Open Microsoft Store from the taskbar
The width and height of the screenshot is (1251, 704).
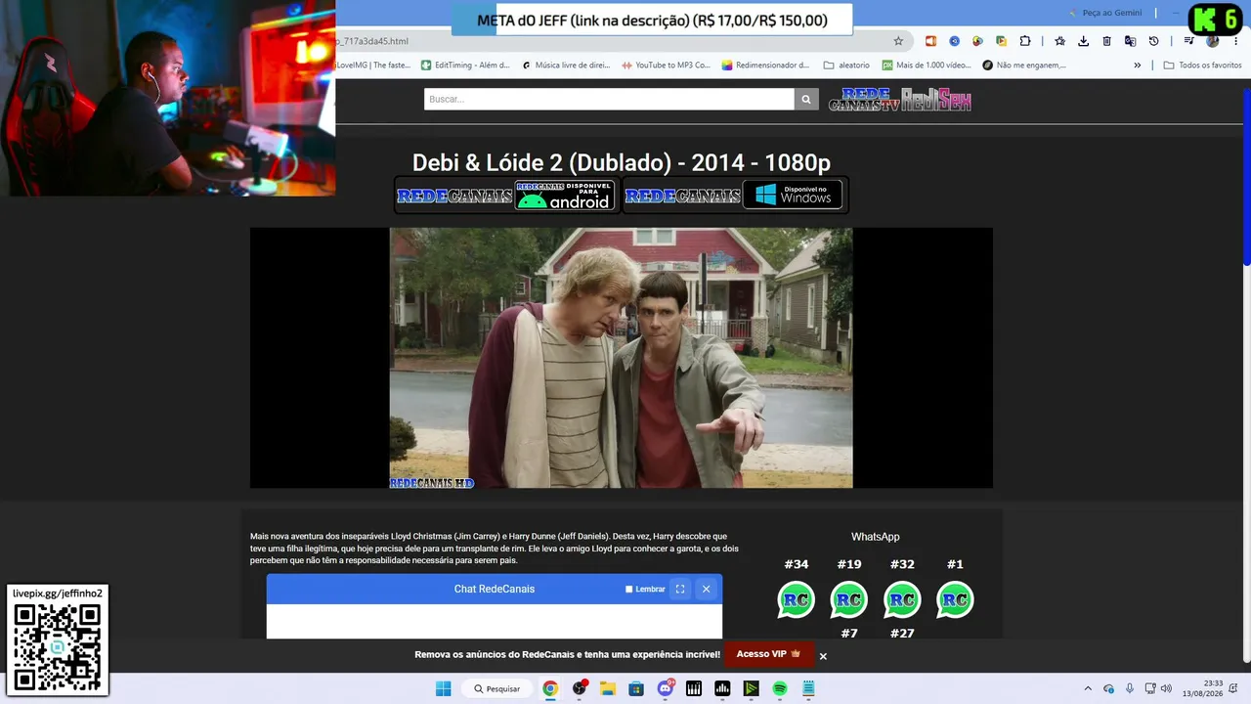tap(636, 688)
